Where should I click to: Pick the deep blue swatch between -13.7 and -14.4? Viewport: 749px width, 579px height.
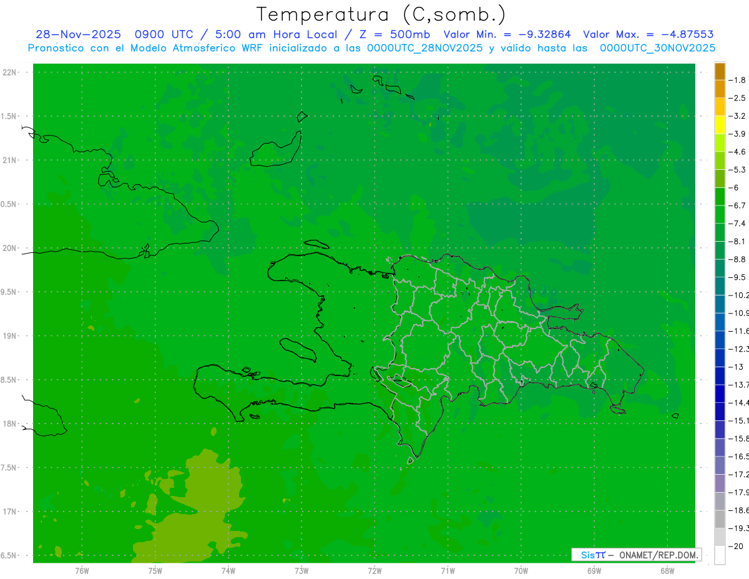(720, 393)
